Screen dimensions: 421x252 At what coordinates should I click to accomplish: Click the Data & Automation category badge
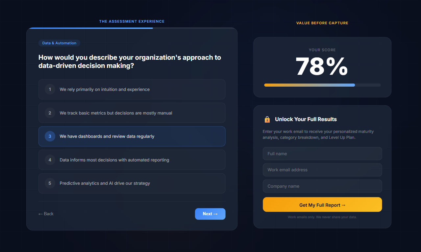[59, 43]
